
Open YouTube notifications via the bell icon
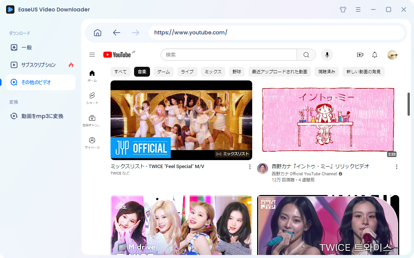click(x=374, y=55)
